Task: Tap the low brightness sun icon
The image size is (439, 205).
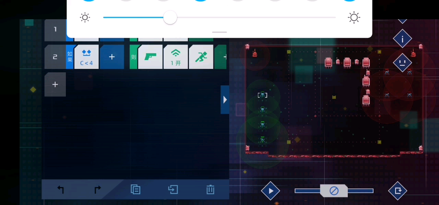Action: (85, 17)
